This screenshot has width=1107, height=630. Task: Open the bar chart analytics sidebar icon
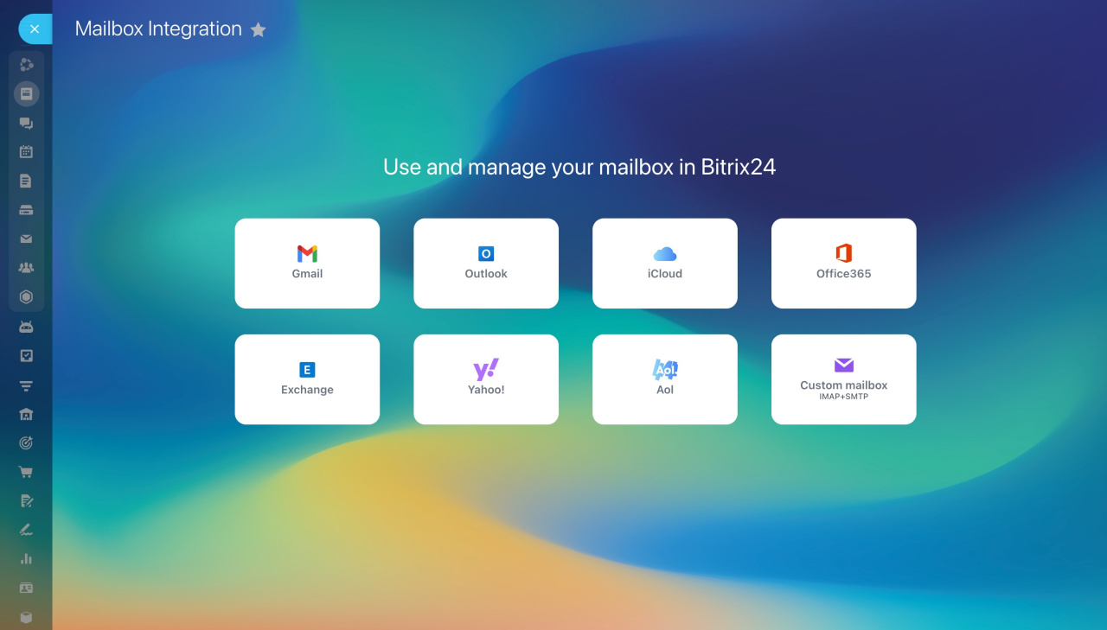coord(26,559)
